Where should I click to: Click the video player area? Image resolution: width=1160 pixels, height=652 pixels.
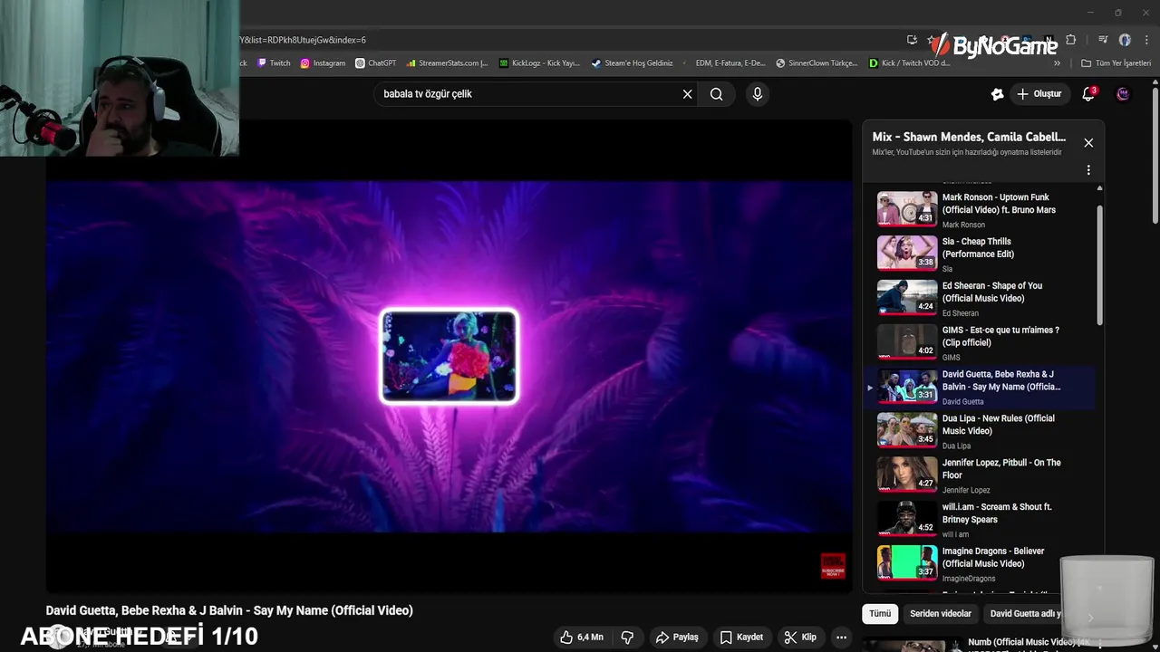tap(449, 357)
